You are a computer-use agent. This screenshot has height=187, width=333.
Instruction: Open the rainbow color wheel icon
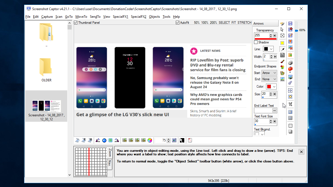coord(150,140)
